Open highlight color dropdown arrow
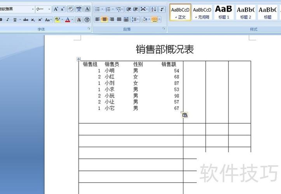The image size is (281, 194). tap(62, 20)
